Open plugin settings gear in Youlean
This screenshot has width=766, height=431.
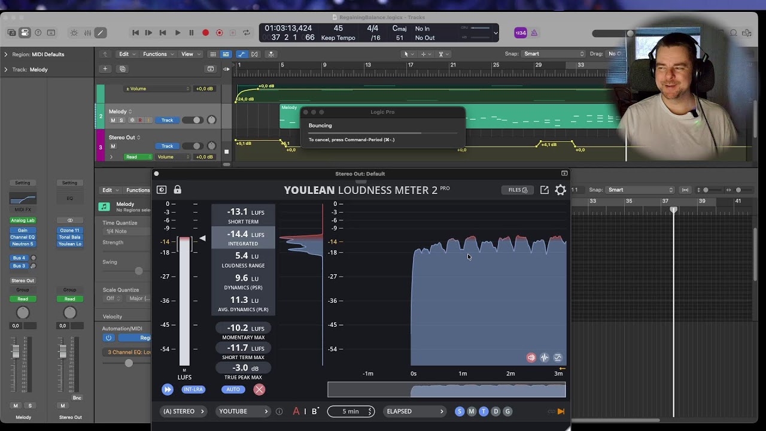pos(560,190)
